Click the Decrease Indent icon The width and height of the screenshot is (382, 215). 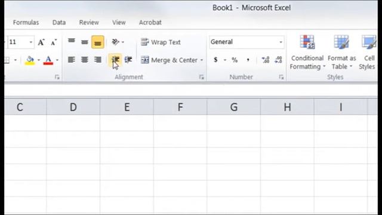tap(115, 60)
